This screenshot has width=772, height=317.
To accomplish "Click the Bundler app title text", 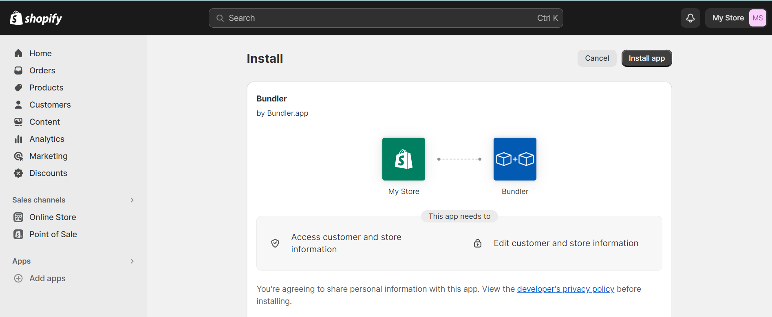I will pos(271,99).
